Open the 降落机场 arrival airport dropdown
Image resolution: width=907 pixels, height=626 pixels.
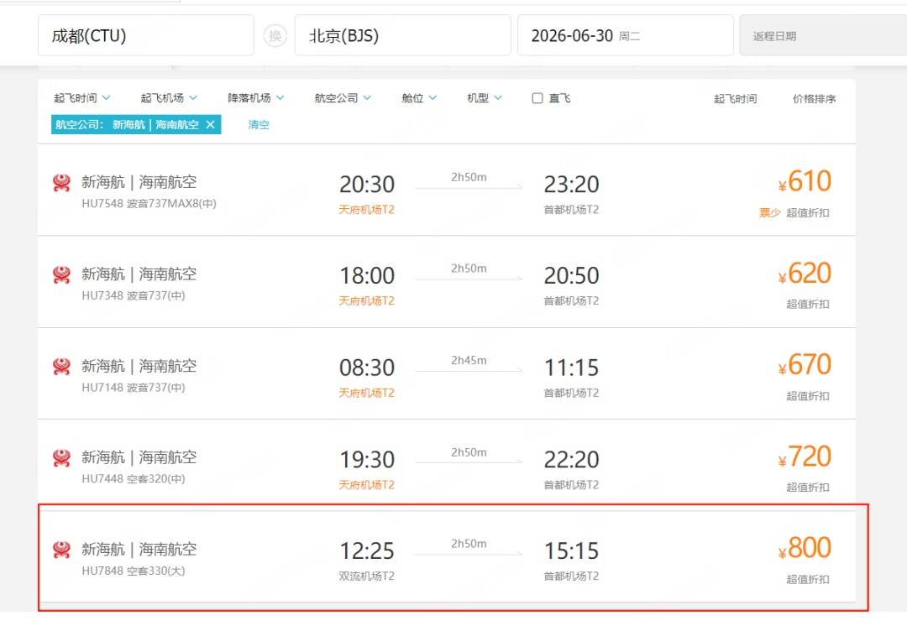pyautogui.click(x=256, y=98)
